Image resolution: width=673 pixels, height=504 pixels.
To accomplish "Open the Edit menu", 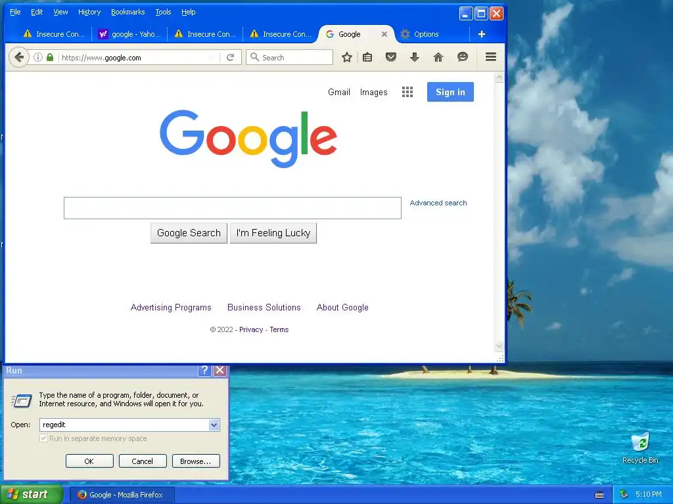I will pos(37,12).
